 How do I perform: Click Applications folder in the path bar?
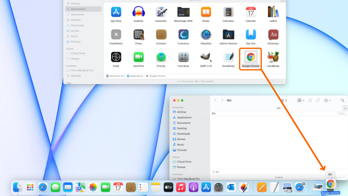[135, 76]
